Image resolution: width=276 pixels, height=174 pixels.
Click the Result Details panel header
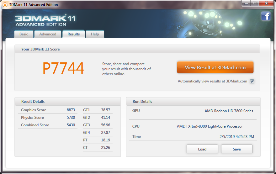[x=68, y=102]
